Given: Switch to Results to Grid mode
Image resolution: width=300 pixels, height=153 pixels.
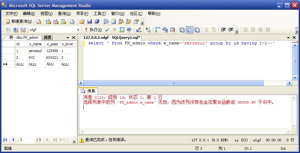Looking at the screenshot, I should pos(189,30).
